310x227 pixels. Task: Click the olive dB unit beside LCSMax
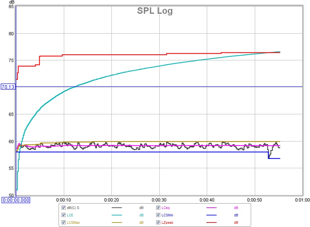tap(141, 222)
